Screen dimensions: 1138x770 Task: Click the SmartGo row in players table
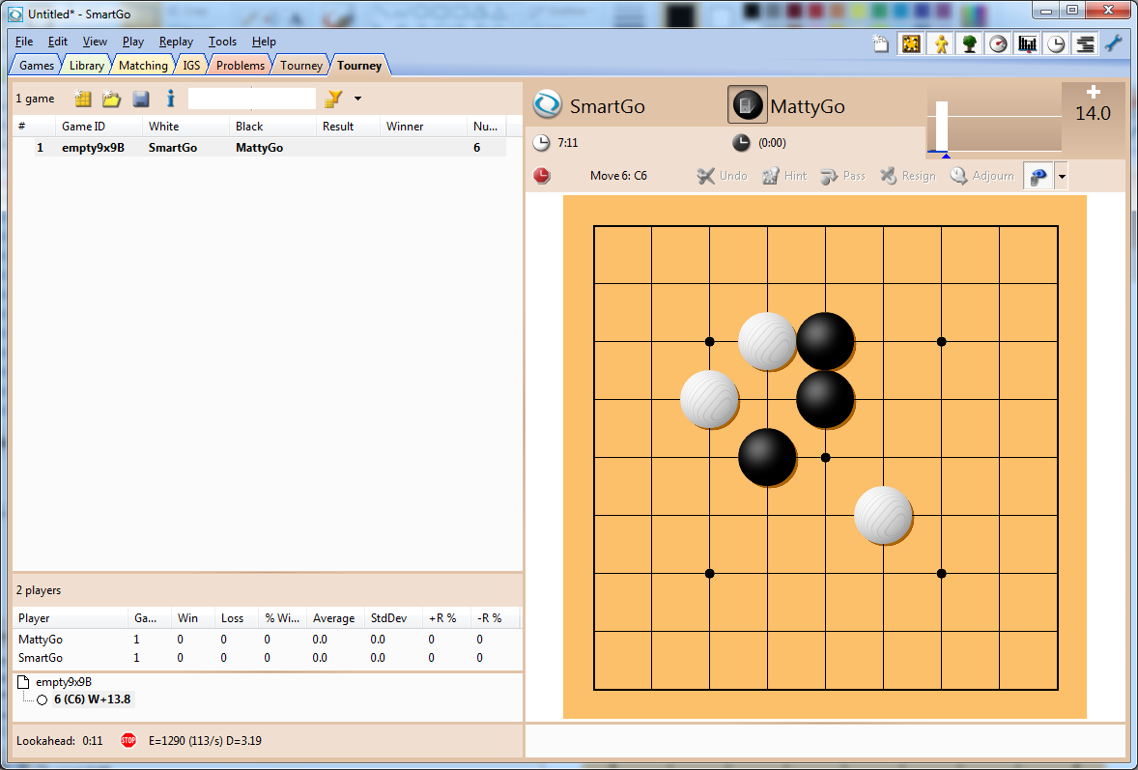tap(267, 658)
